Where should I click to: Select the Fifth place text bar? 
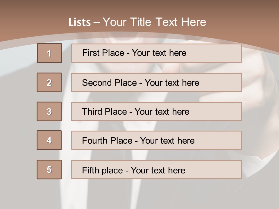156,170
